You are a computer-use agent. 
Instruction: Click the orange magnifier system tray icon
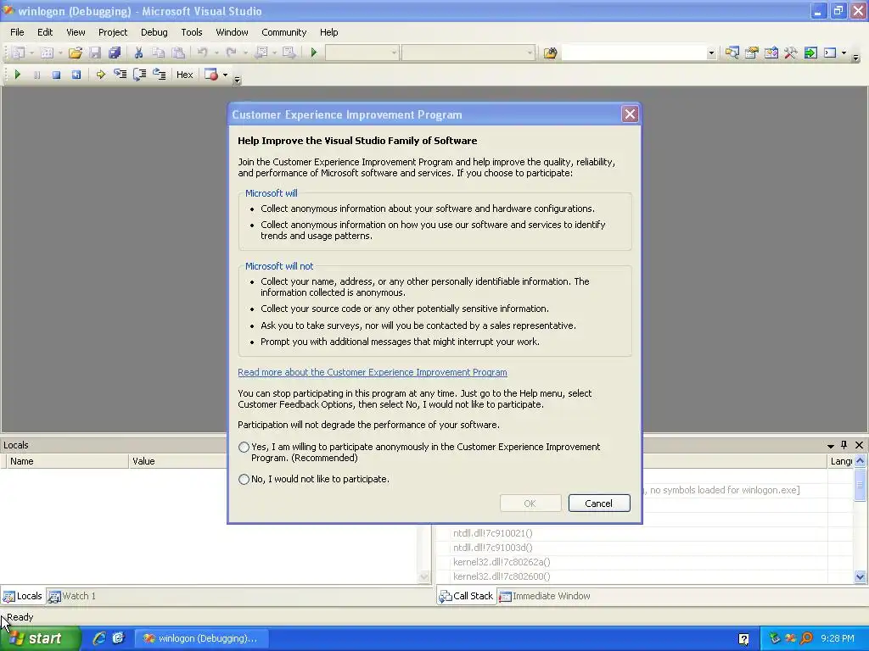(807, 639)
